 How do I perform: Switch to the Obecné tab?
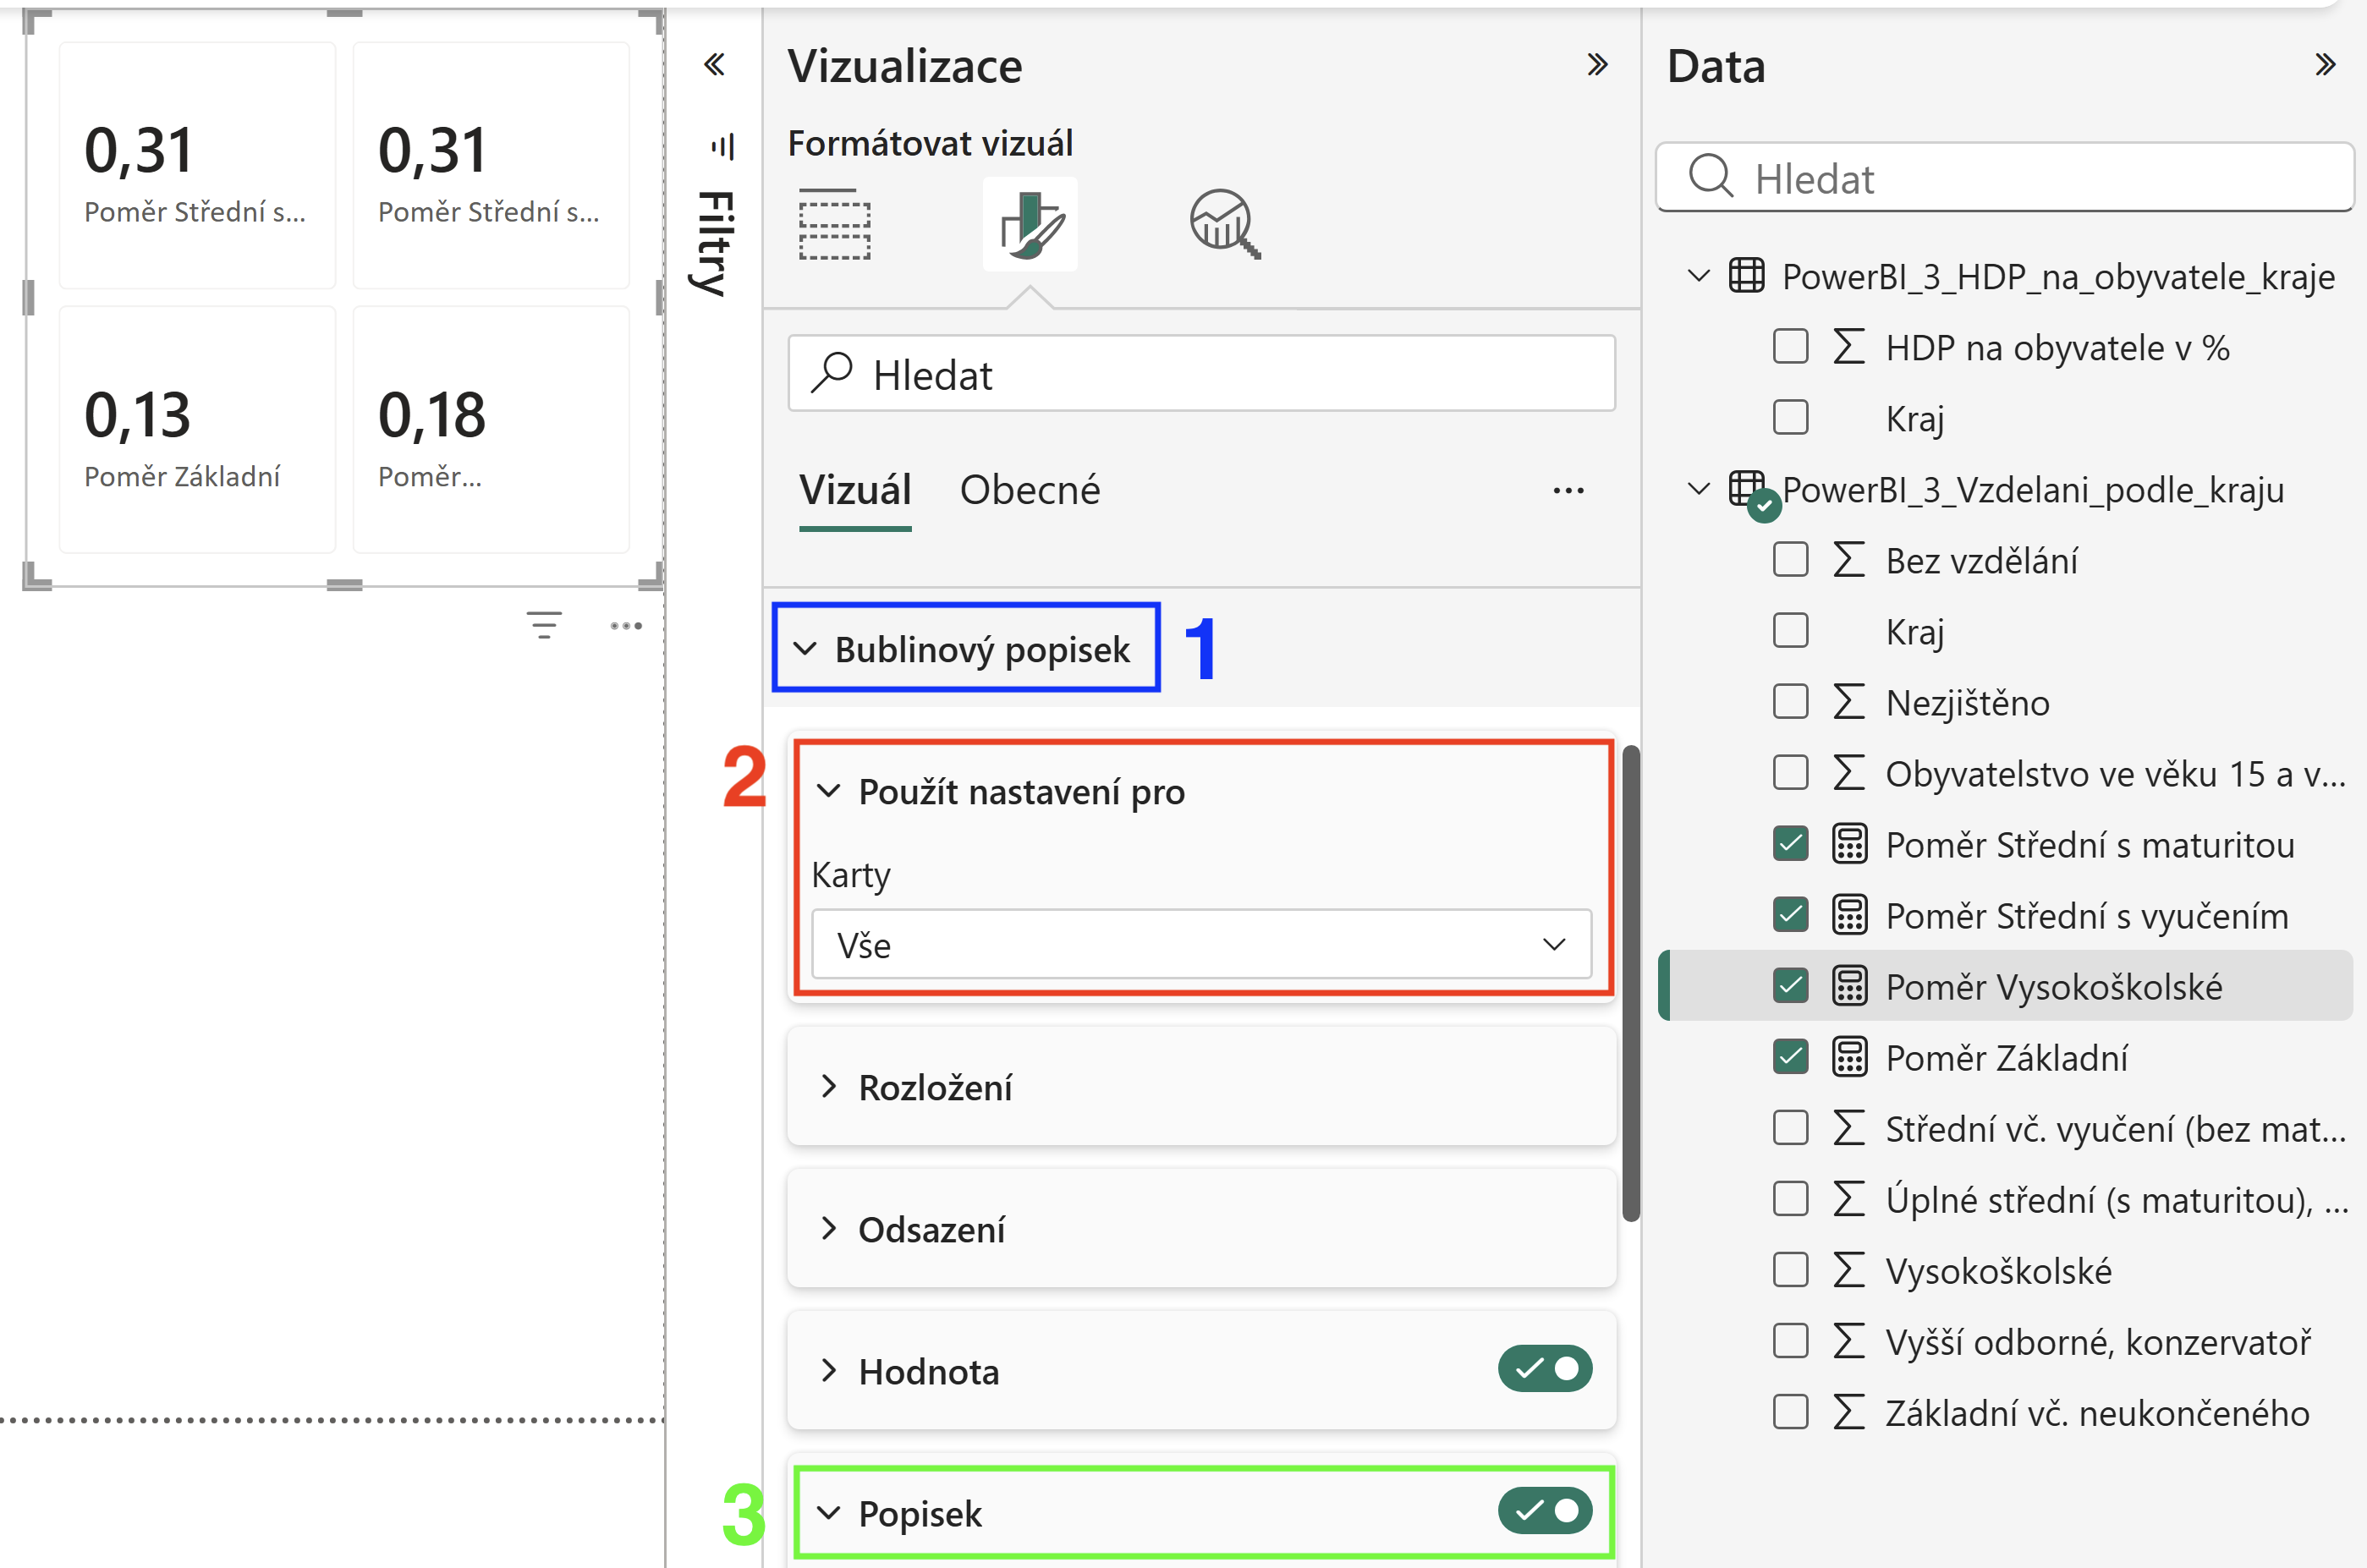click(1030, 491)
